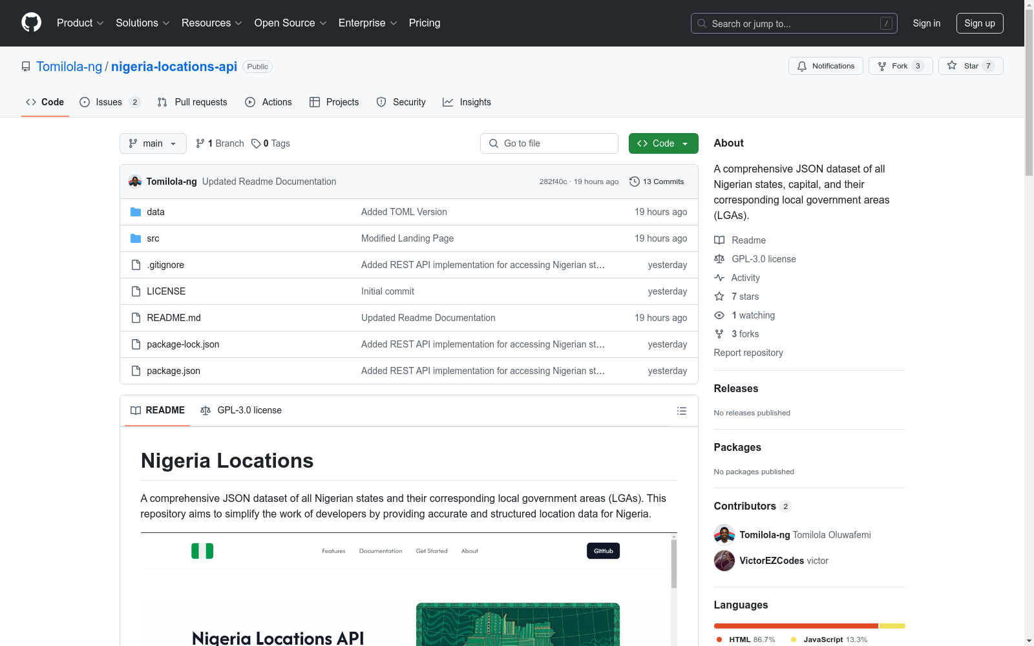Open the Pricing link
The image size is (1034, 646).
coord(425,23)
